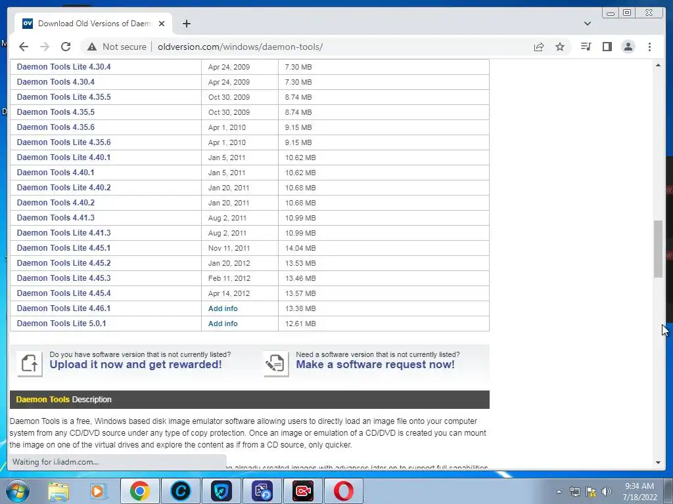Open a new browser tab
This screenshot has height=504, width=673.
(186, 24)
